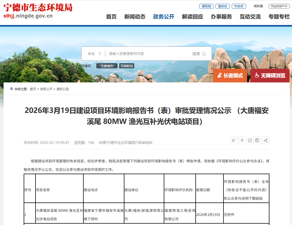Click the location pin breadcrumb icon
This screenshot has height=225, width=292.
[x=12, y=89]
